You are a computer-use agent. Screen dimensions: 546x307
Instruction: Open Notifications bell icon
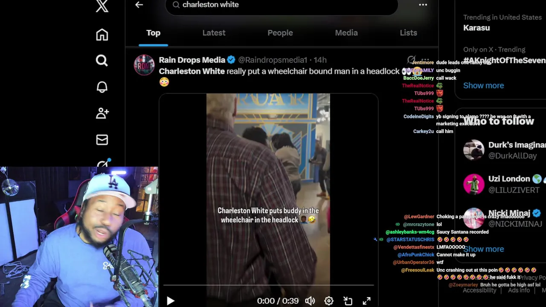point(102,87)
